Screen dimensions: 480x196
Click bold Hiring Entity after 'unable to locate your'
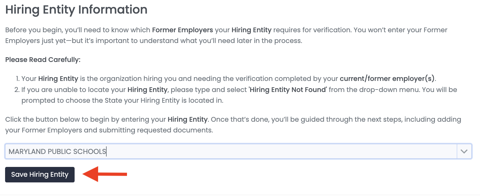click(x=147, y=90)
